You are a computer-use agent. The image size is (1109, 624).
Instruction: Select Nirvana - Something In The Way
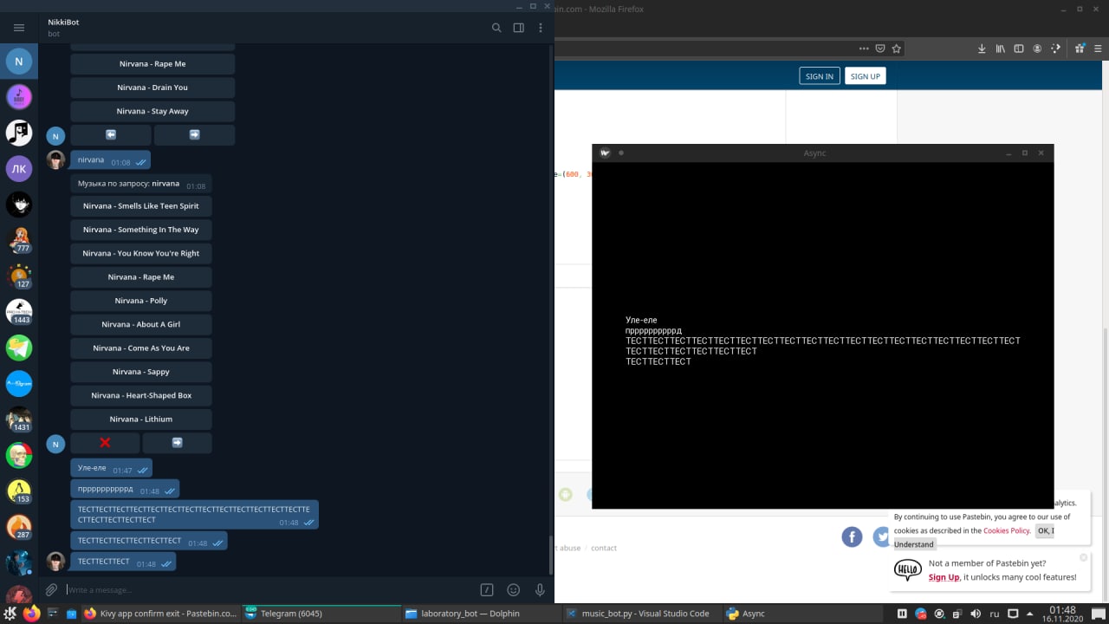tap(141, 230)
